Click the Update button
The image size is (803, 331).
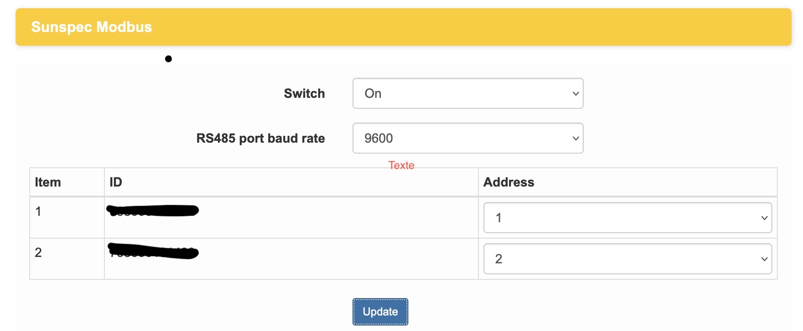pos(380,312)
